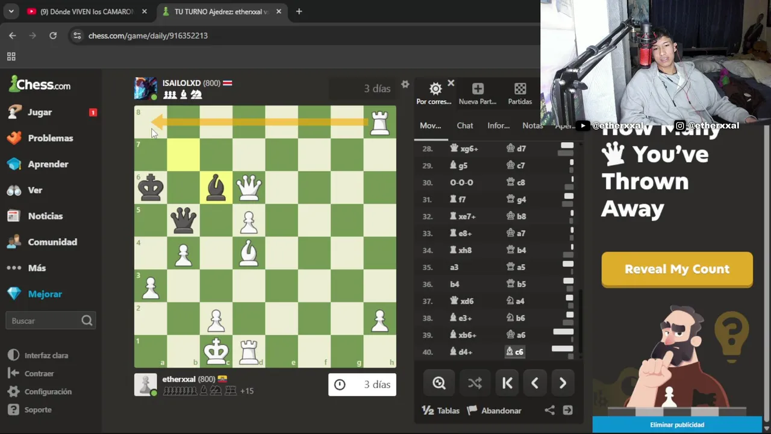The width and height of the screenshot is (771, 434).
Task: Click the share game icon
Action: (549, 410)
